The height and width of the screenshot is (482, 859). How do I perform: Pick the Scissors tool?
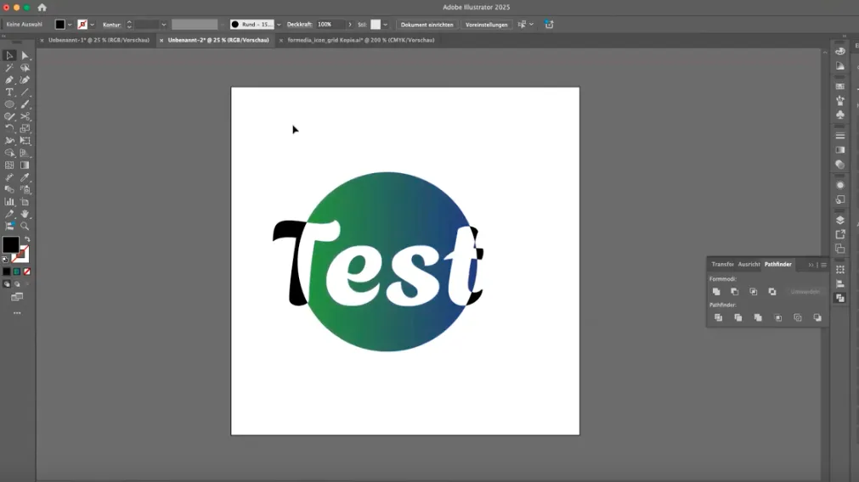click(x=25, y=116)
